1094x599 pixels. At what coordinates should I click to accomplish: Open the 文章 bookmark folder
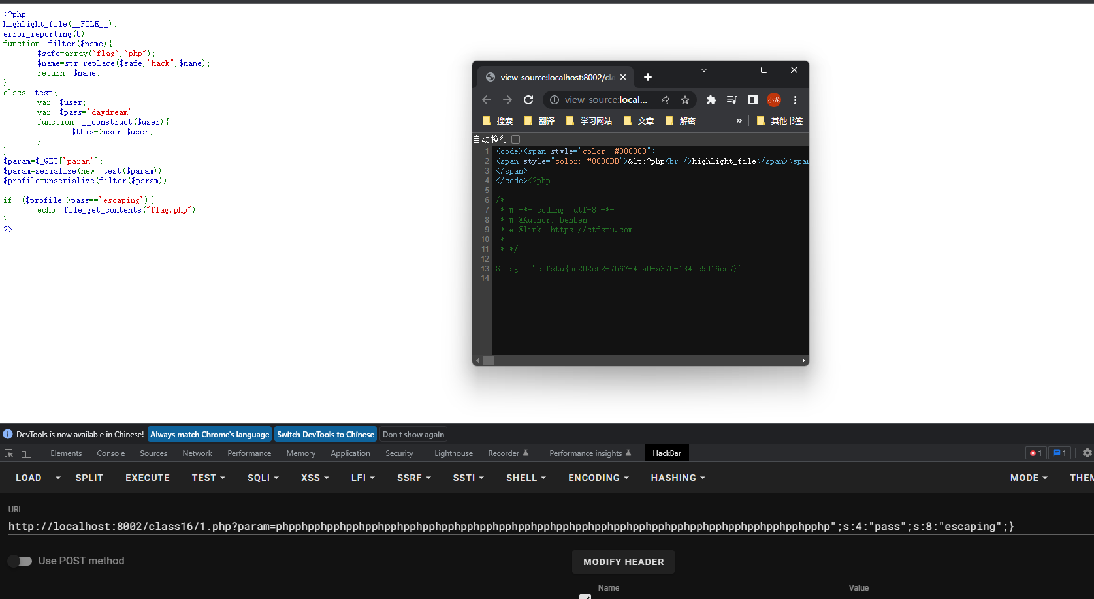pyautogui.click(x=639, y=121)
